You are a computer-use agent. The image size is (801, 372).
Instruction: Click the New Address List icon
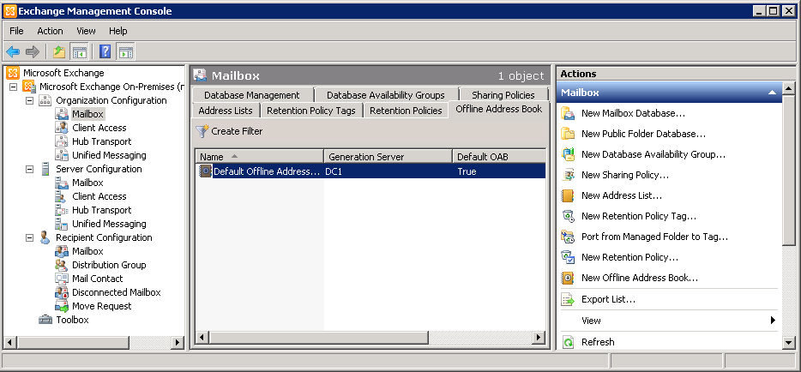click(568, 195)
